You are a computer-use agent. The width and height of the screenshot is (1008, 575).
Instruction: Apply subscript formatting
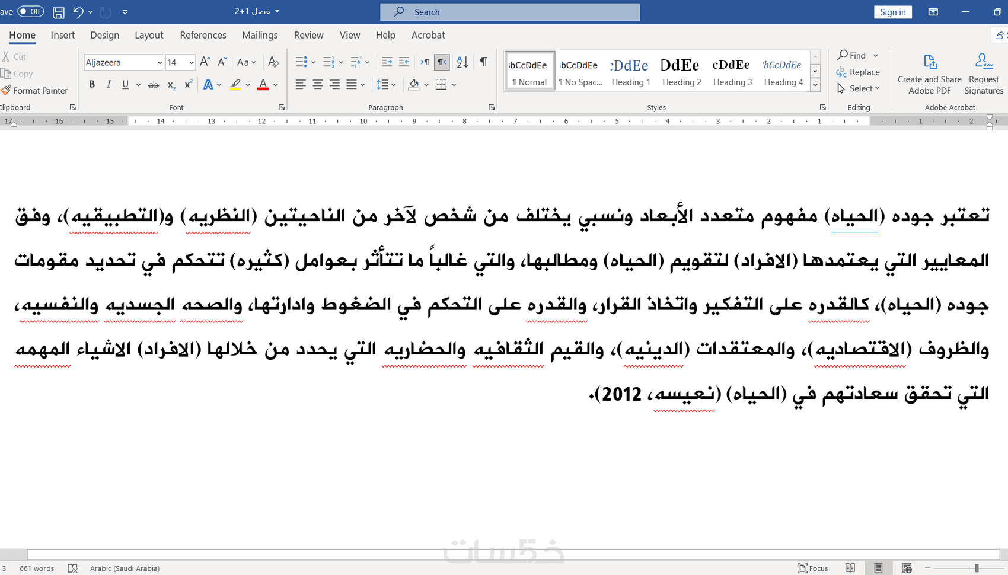[171, 85]
